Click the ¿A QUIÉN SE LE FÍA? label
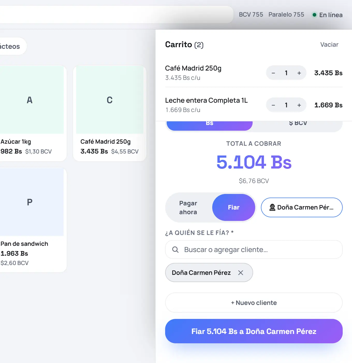Screen dimensions: 352x363 (x=199, y=233)
